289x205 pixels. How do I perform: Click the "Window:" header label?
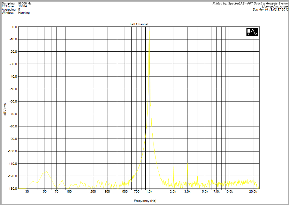(x=8, y=13)
